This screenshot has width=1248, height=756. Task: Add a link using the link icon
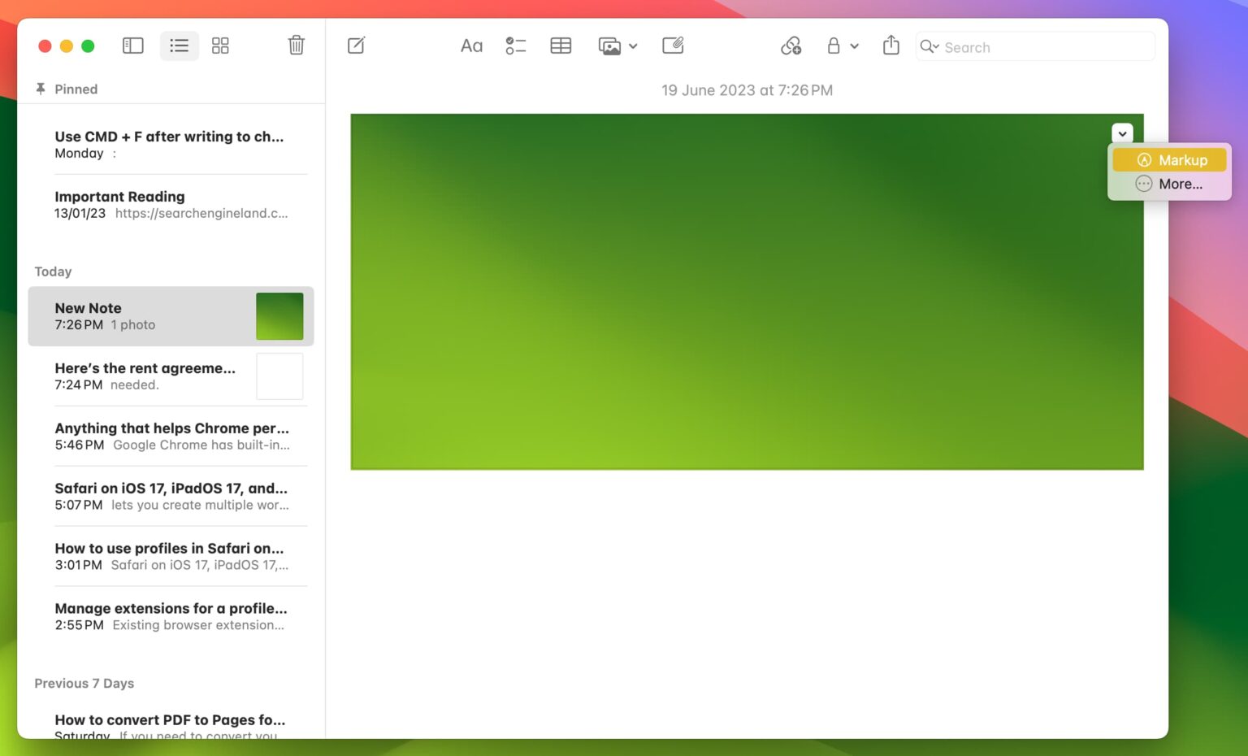[x=791, y=46]
